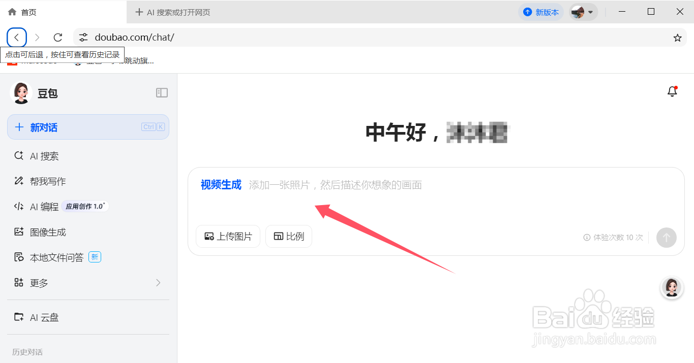Toggle the bookmark star in address bar
694x363 pixels.
(677, 37)
